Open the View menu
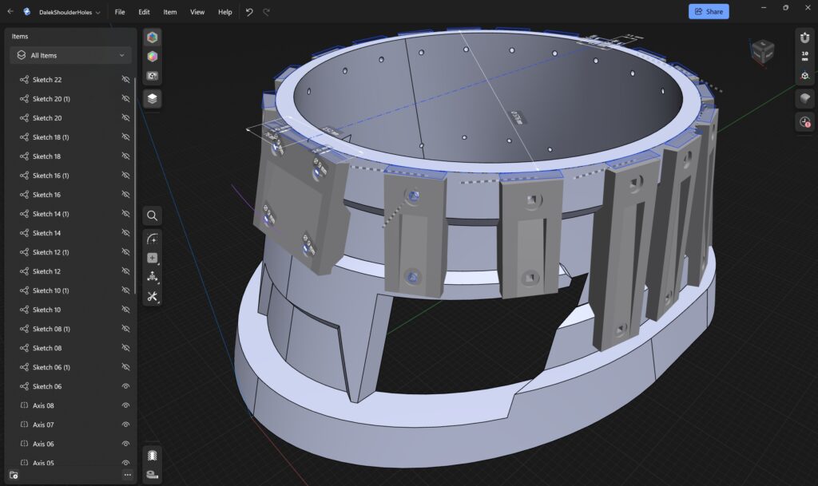Image resolution: width=818 pixels, height=486 pixels. [197, 12]
